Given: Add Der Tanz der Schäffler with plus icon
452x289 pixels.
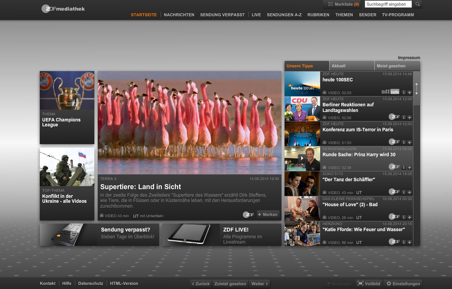Looking at the screenshot, I should (x=409, y=192).
